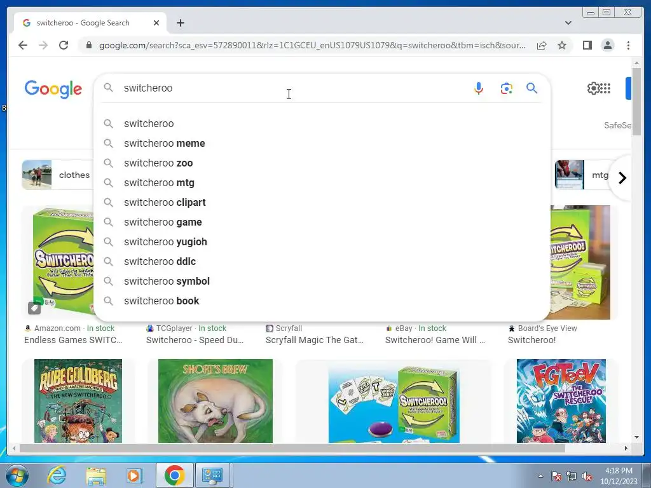Select suggestion switcheroo yugioh
This screenshot has width=651, height=488.
tap(322, 242)
